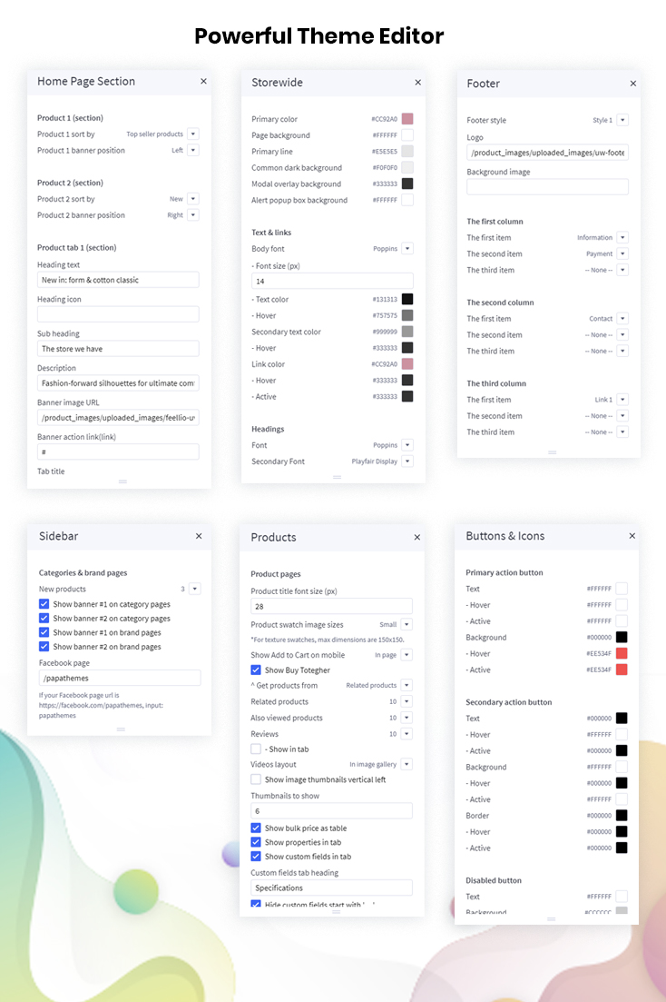Screen dimensions: 666x1002
Task: Open the Product 1 sort by dropdown
Action: [x=192, y=134]
